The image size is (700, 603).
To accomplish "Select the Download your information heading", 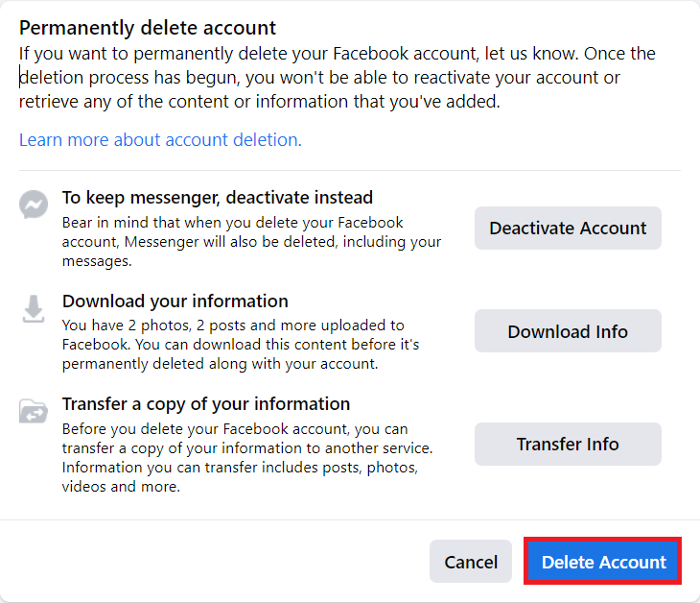I will [175, 301].
